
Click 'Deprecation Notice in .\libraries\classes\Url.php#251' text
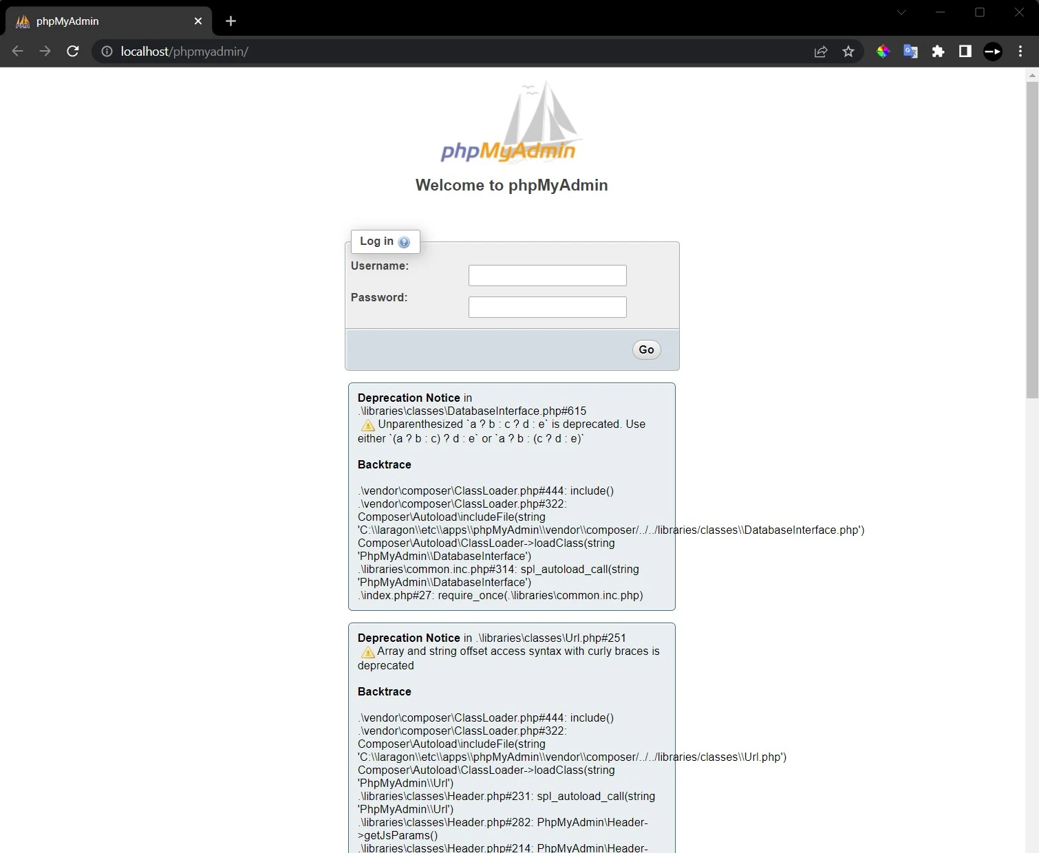click(492, 638)
